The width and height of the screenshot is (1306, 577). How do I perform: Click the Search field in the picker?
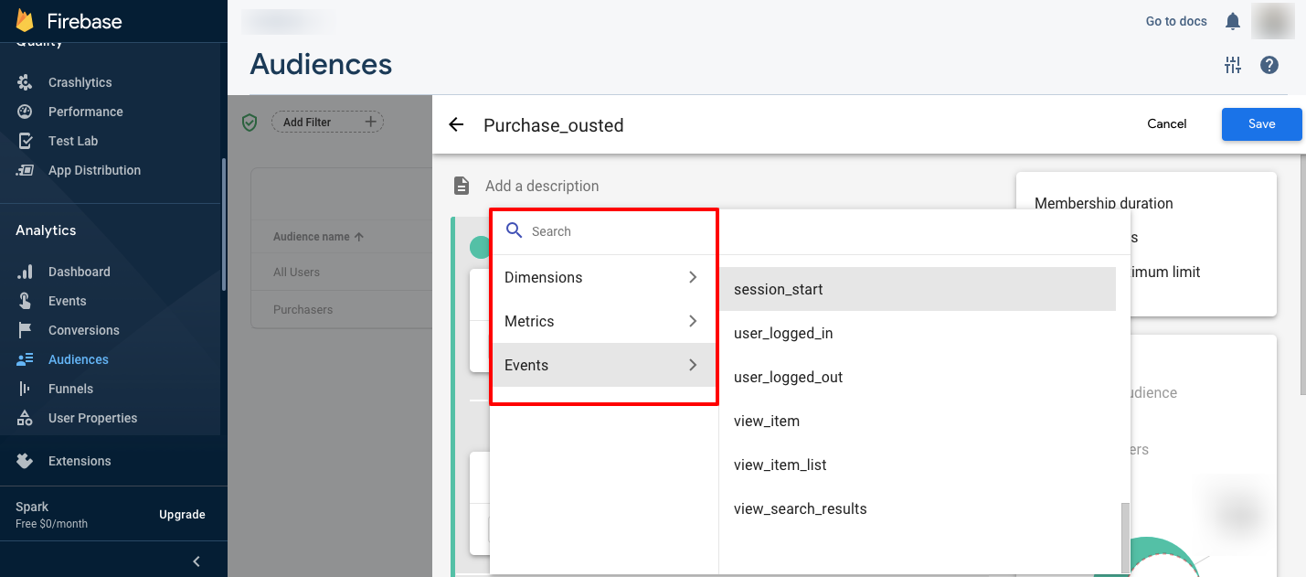tap(612, 231)
